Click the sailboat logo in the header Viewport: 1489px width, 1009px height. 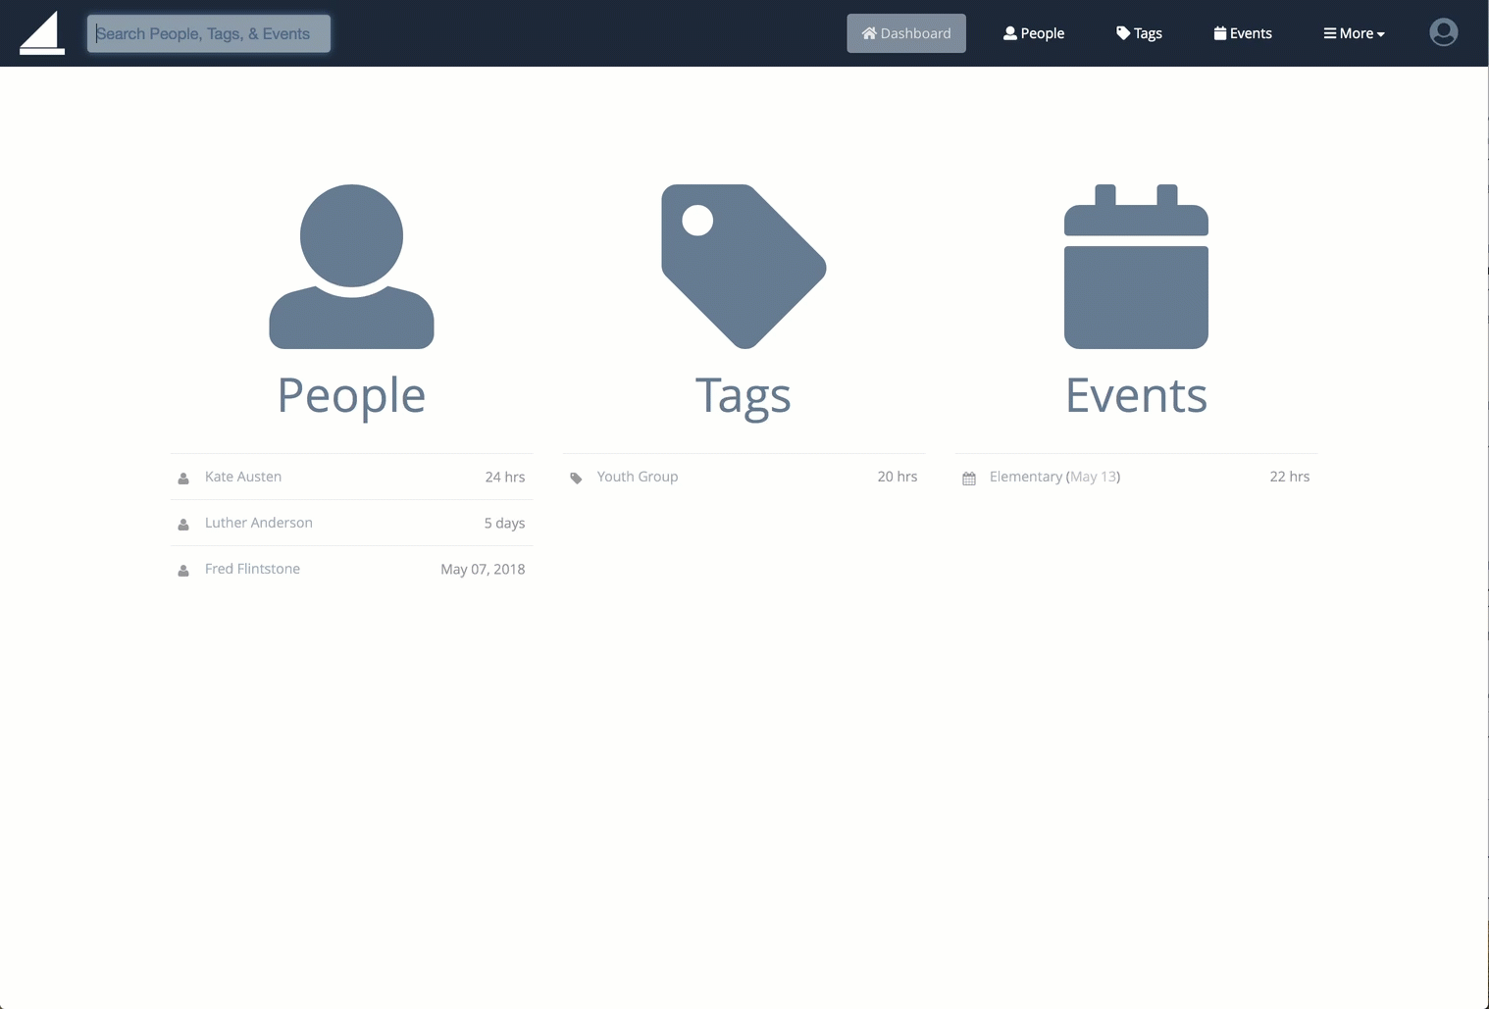coord(42,33)
